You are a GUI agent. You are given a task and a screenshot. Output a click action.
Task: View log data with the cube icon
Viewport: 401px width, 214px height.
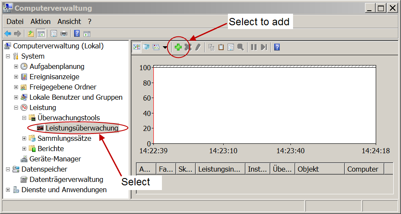pos(146,47)
